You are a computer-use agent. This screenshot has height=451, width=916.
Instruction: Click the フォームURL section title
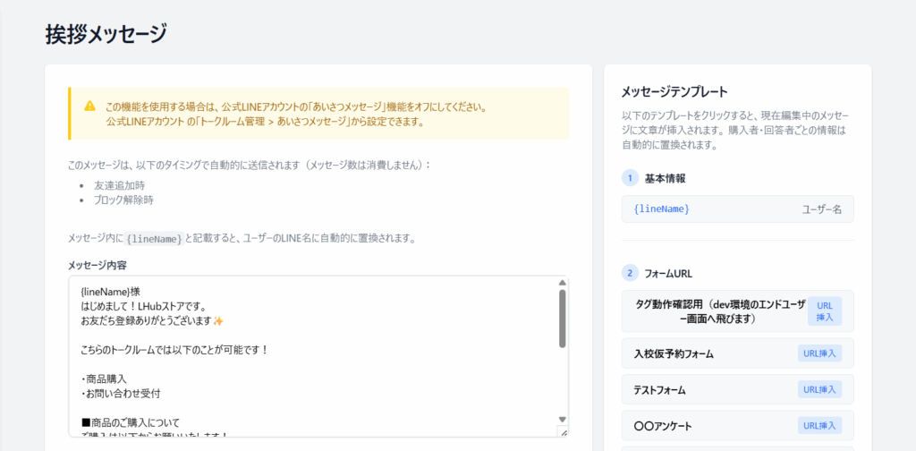[669, 274]
